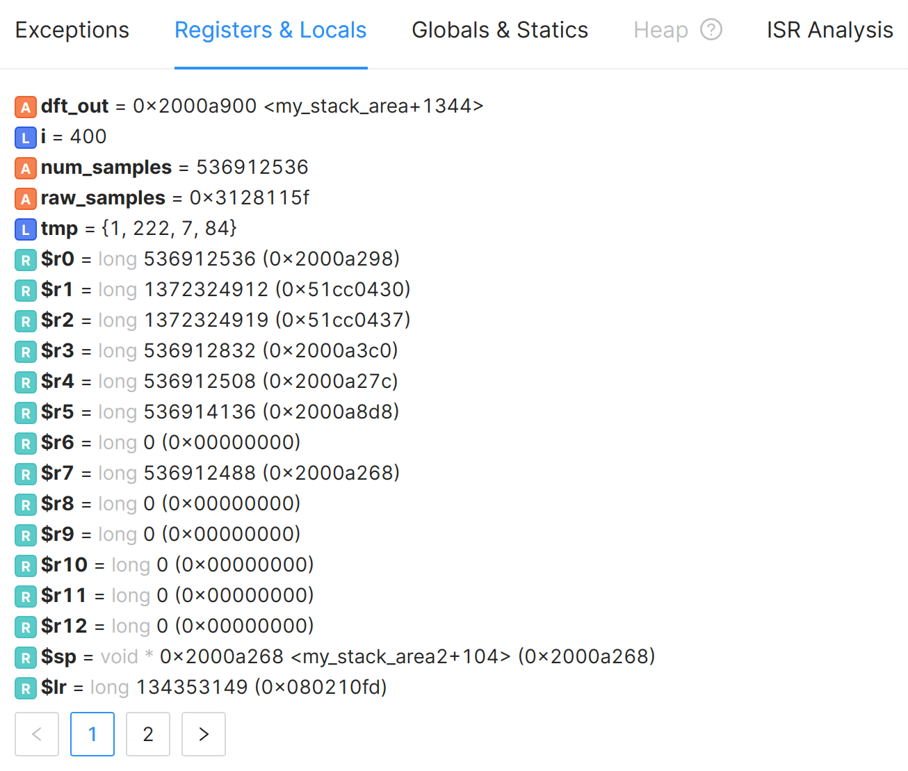Switch to the Exceptions tab
Image resolution: width=908 pixels, height=771 pixels.
(72, 30)
